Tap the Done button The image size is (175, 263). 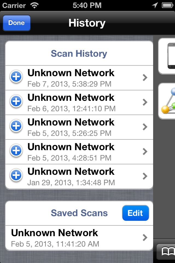(x=17, y=23)
